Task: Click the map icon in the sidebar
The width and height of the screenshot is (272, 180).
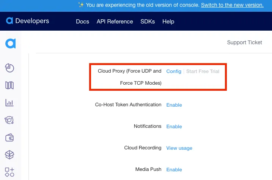Action: point(9,85)
